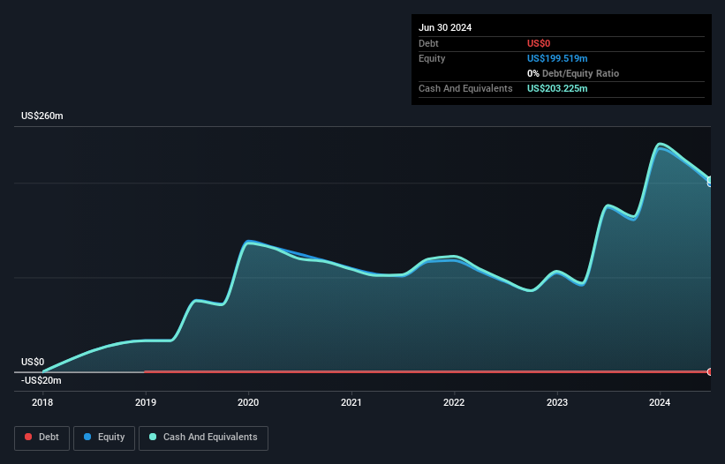
Task: Toggle the Cash And Equivalents legend button
Action: click(203, 438)
